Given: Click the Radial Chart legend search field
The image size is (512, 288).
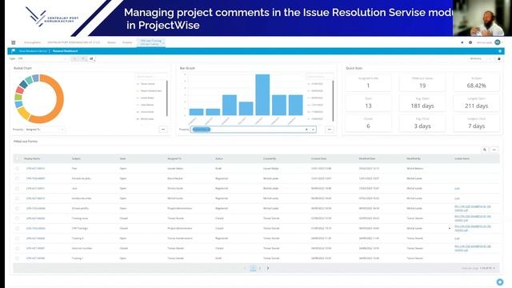Looking at the screenshot, I should [x=150, y=77].
